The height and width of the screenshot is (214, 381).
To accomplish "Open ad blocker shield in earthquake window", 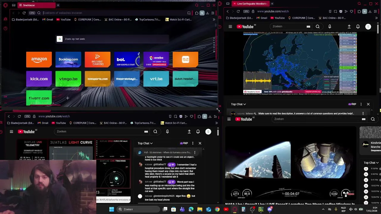I will [x=341, y=11].
